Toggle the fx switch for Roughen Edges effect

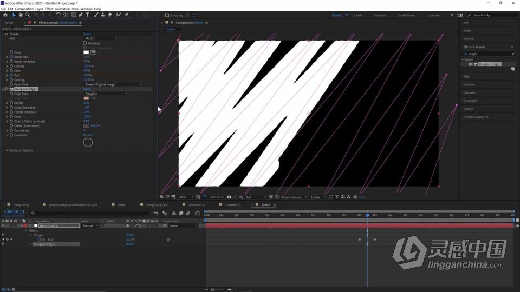(7, 89)
